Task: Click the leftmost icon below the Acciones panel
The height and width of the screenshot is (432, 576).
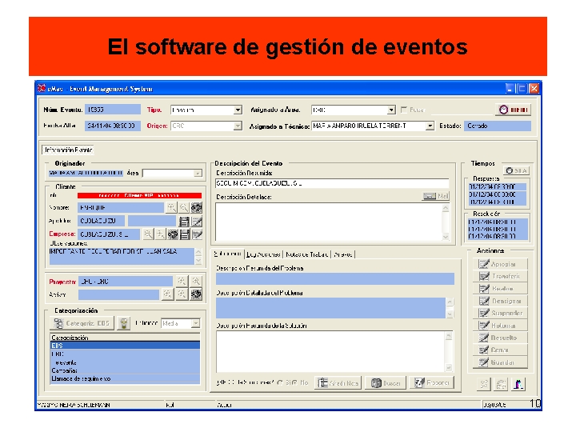Action: point(484,384)
